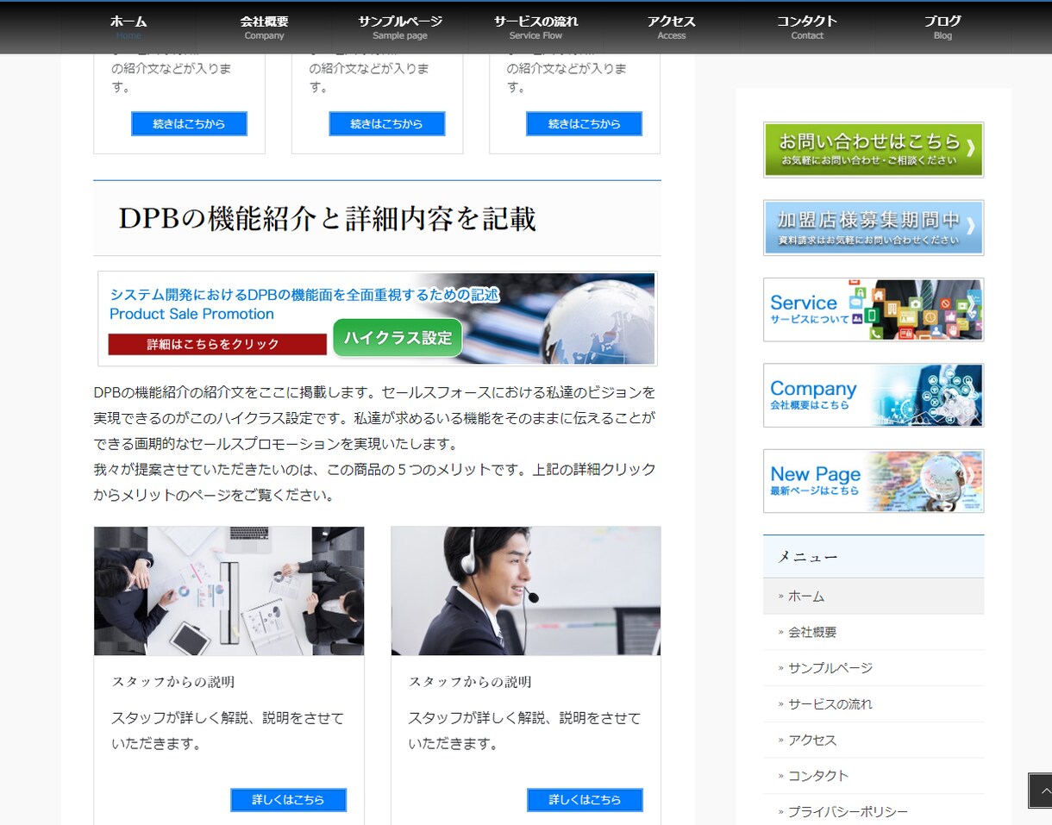The width and height of the screenshot is (1052, 825).
Task: Click the メニュー sidebar heading
Action: coord(808,557)
